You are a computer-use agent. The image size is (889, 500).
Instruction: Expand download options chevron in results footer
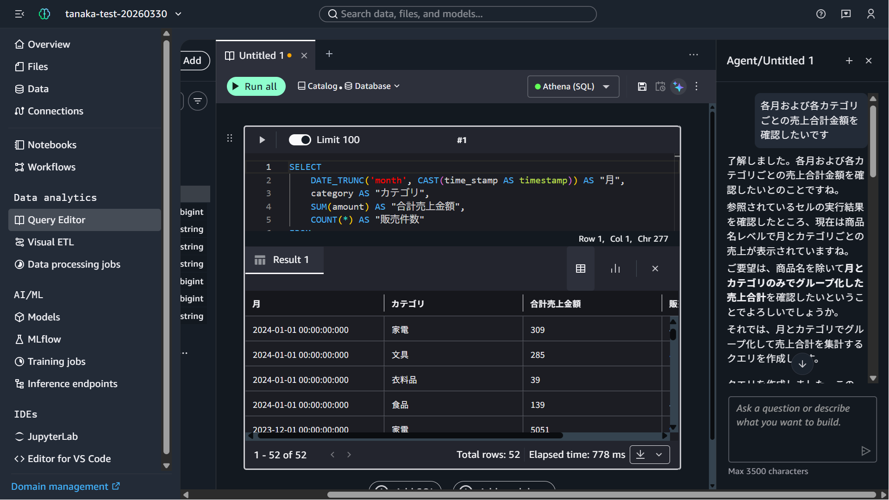659,455
